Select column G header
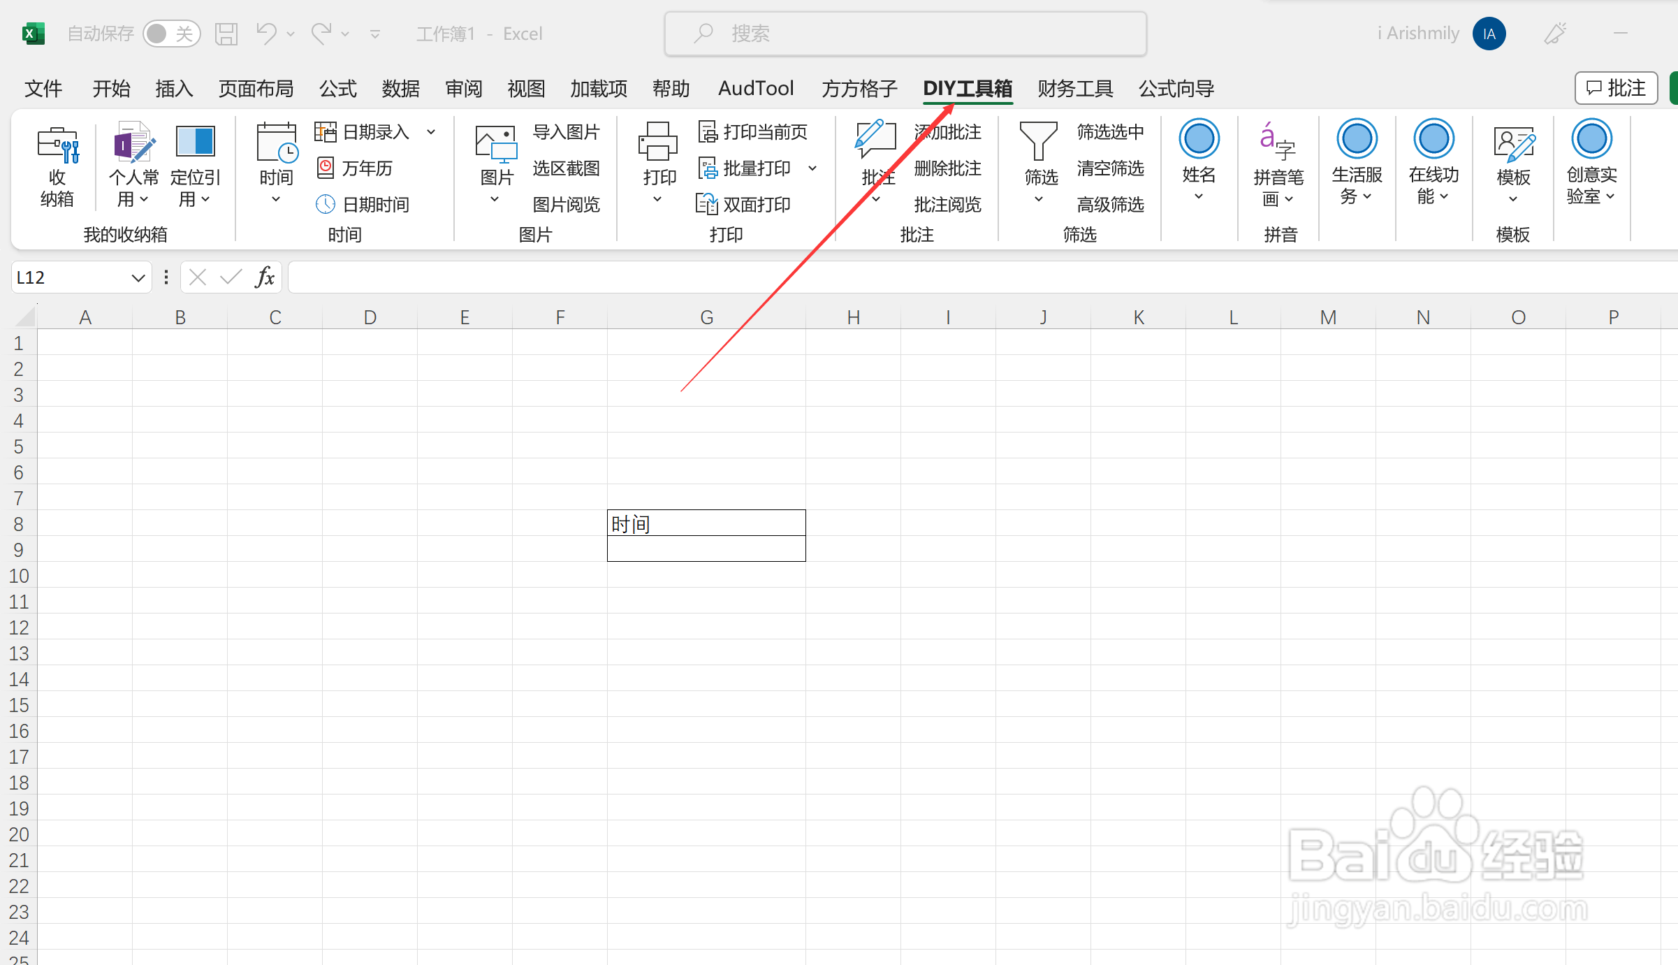Viewport: 1678px width, 965px height. click(x=706, y=317)
